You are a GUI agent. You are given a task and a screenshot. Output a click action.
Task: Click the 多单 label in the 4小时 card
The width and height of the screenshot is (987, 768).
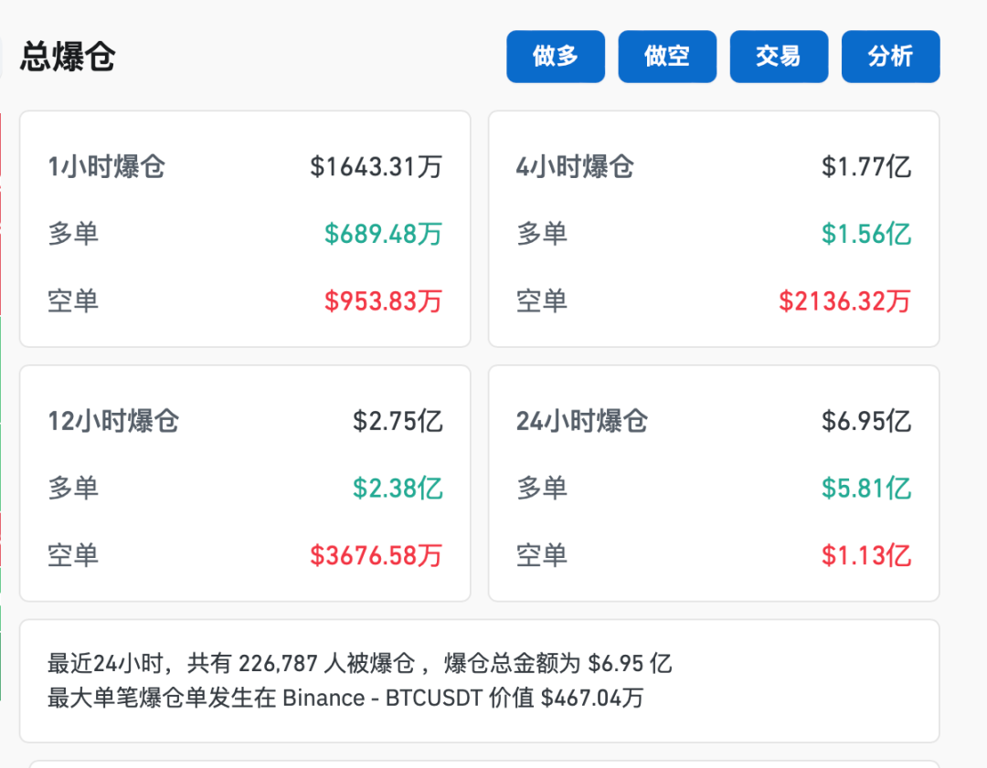tap(541, 234)
